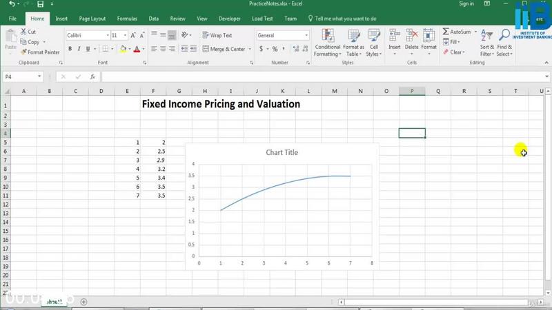Open Cell Styles gallery
The width and height of the screenshot is (552, 310).
coord(373,43)
